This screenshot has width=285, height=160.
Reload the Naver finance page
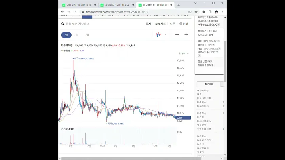point(75,12)
